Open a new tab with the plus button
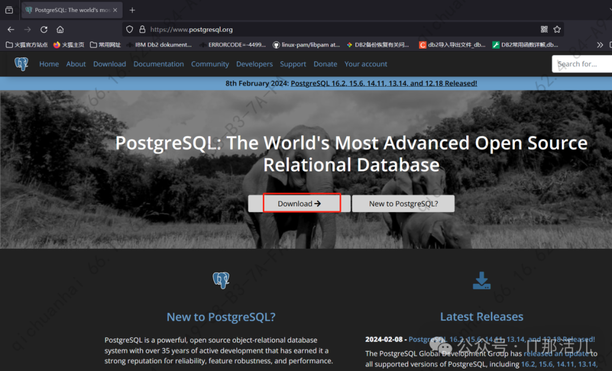Image resolution: width=612 pixels, height=371 pixels. click(x=132, y=10)
